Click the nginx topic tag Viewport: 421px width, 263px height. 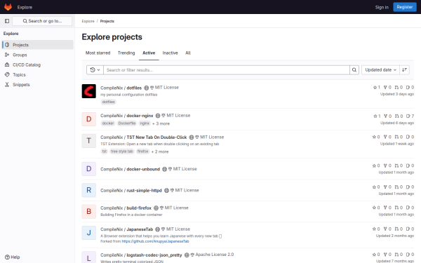click(x=145, y=123)
